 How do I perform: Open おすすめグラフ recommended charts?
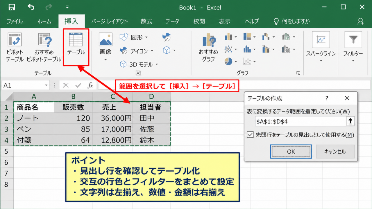click(208, 47)
